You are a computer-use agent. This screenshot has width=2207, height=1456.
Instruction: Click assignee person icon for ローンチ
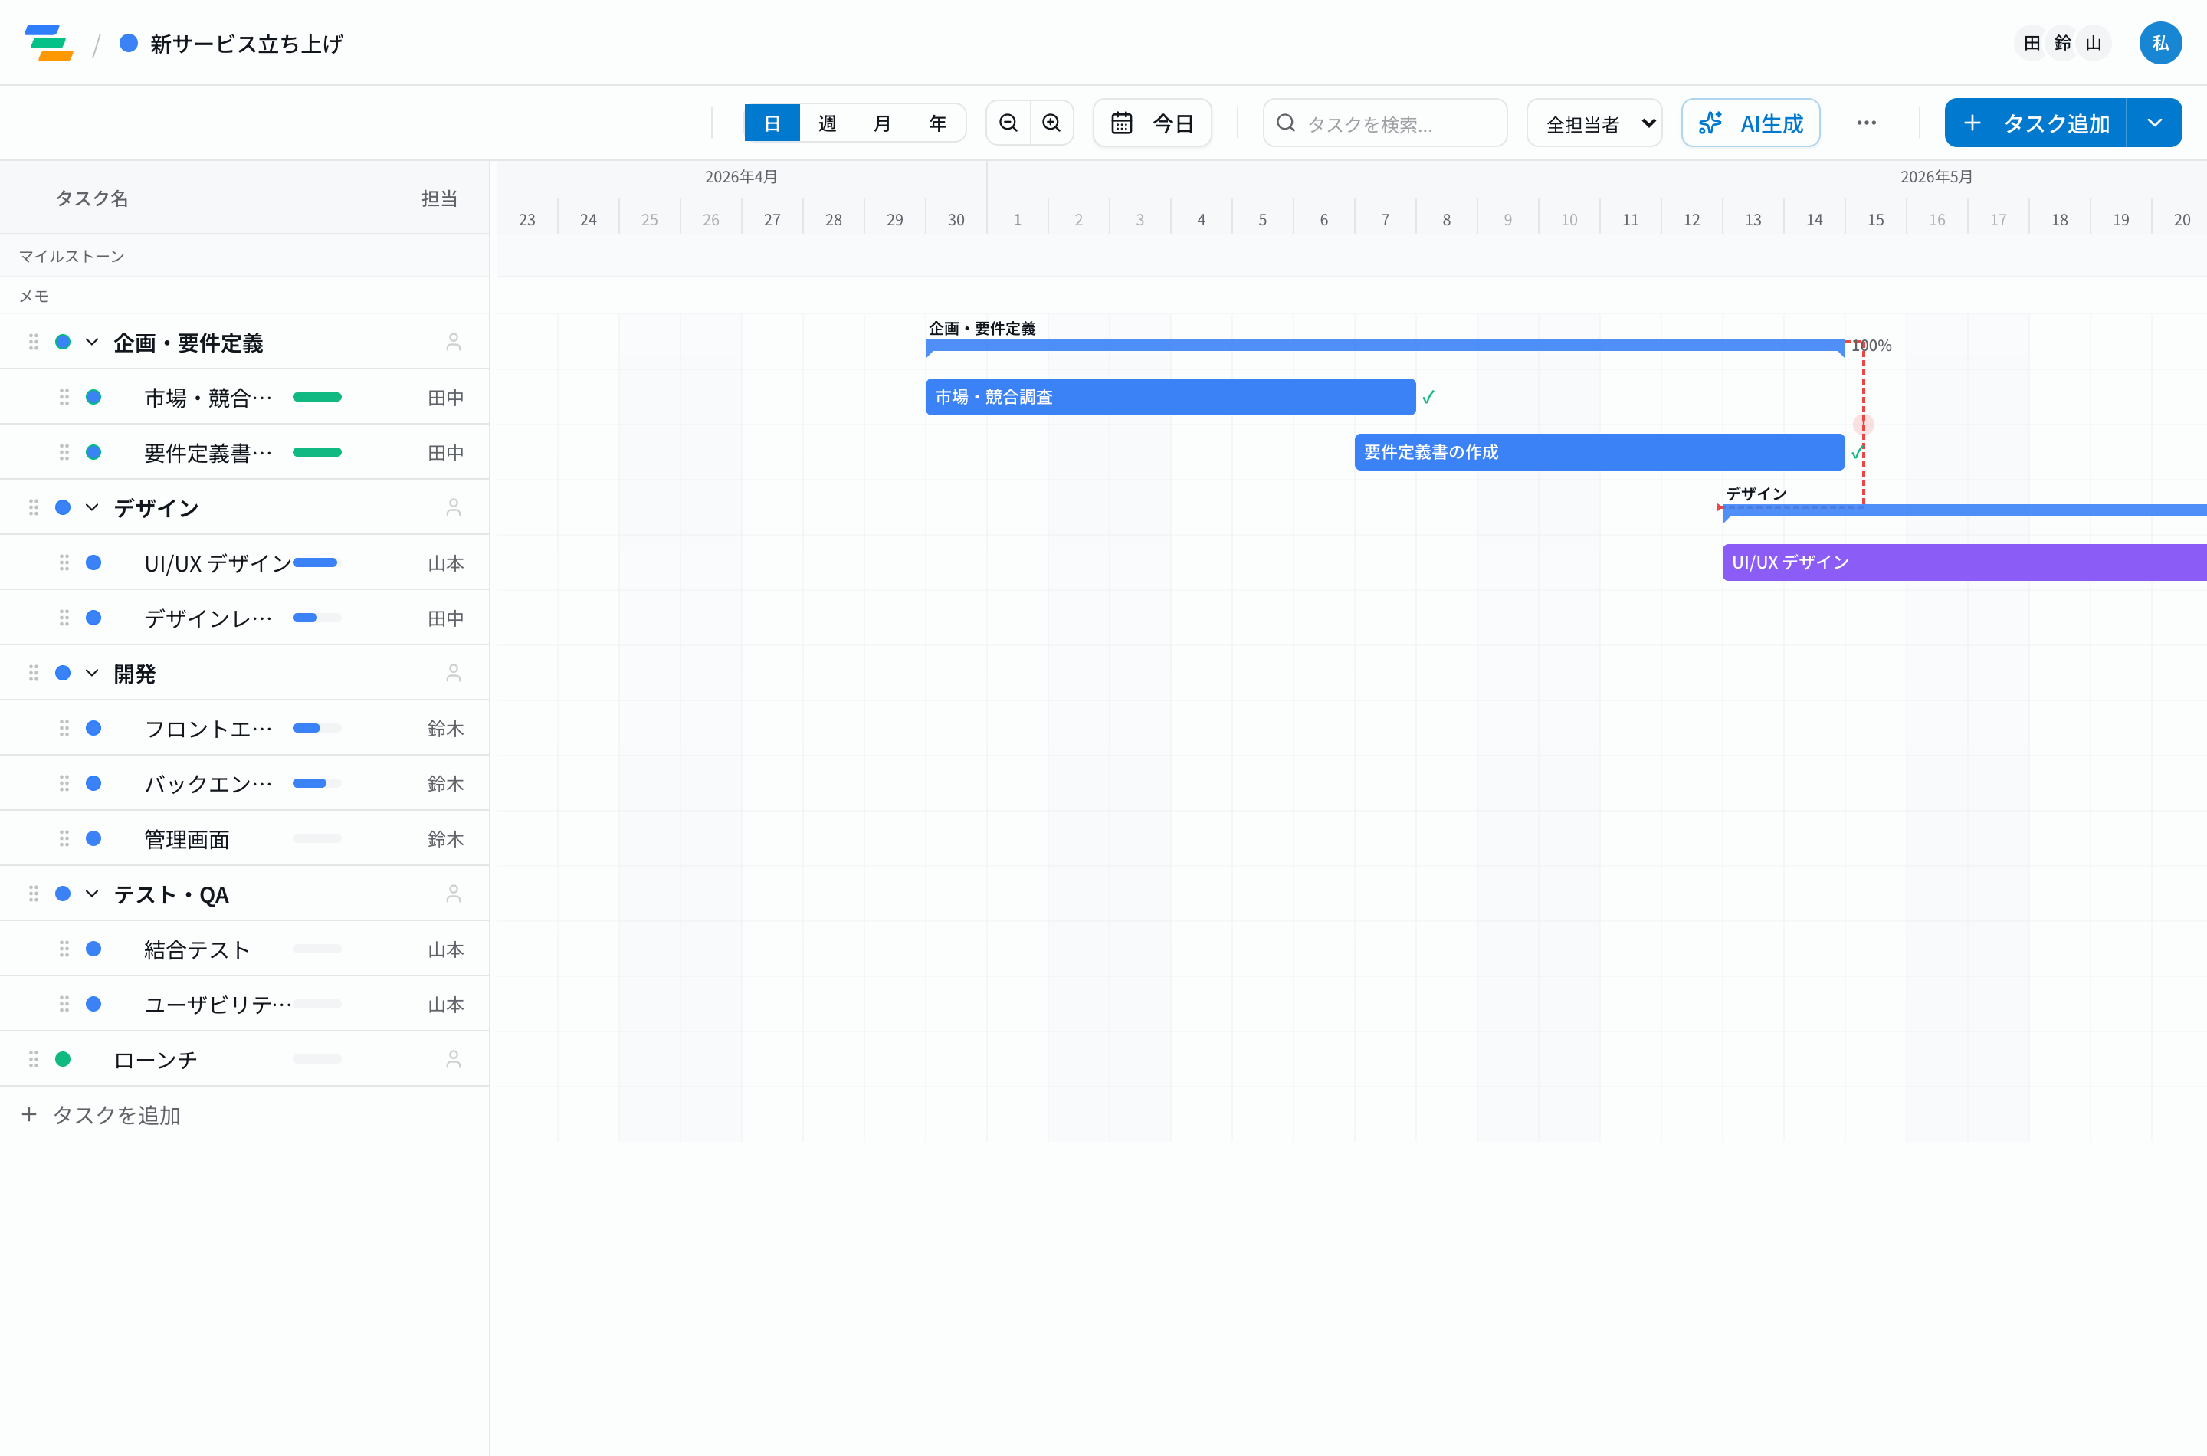click(453, 1060)
